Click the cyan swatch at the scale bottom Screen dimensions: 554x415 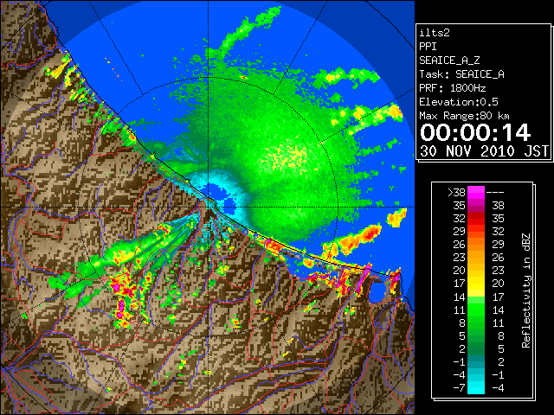[476, 387]
